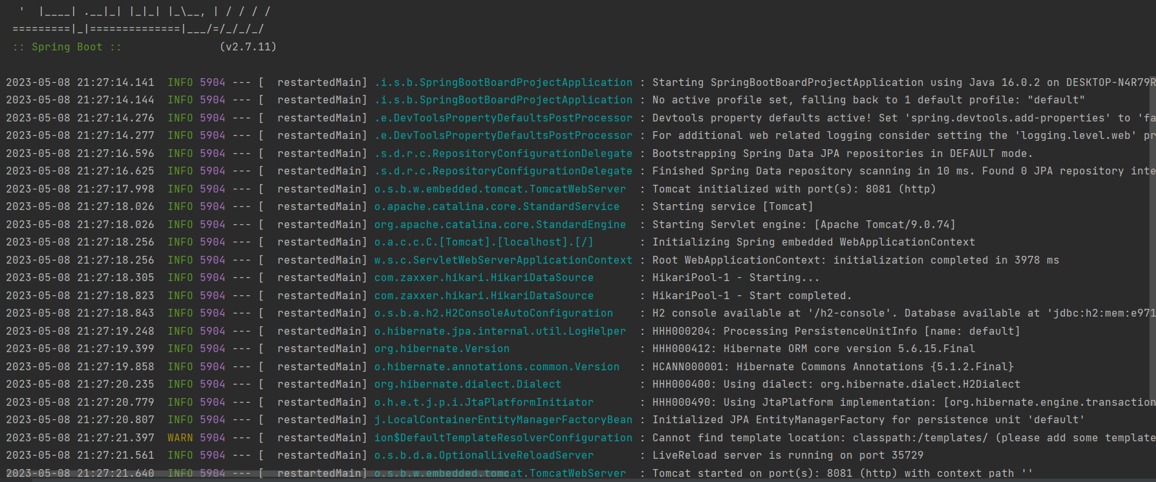1156x482 pixels.
Task: Select timestamp '2023-05-08 21:27:20.235'
Action: [x=80, y=384]
